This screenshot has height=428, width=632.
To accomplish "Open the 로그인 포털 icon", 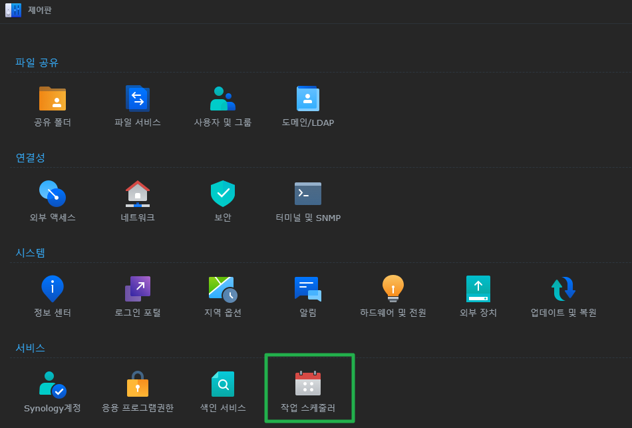I will point(138,289).
